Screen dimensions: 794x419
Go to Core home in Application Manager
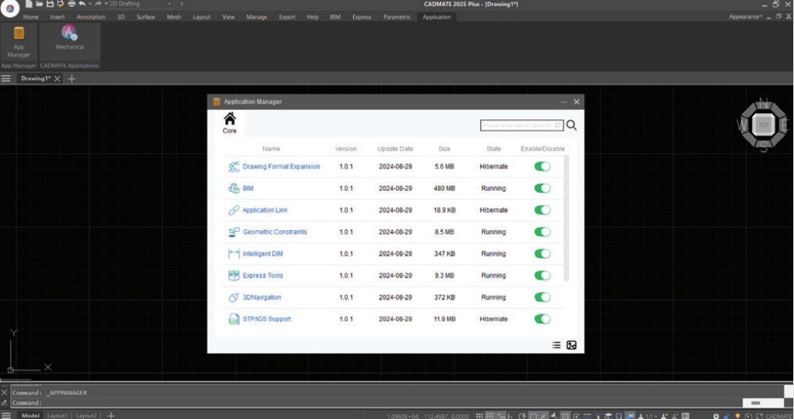(x=230, y=123)
